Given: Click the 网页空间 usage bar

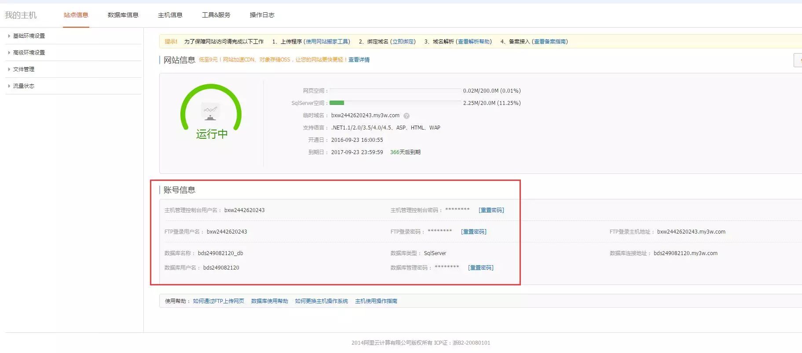Looking at the screenshot, I should [395, 90].
